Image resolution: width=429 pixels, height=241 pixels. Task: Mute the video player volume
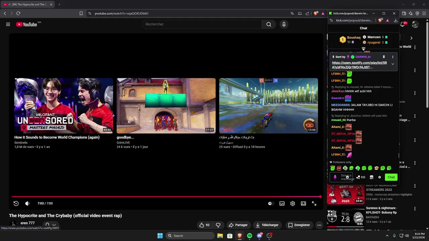click(x=27, y=204)
